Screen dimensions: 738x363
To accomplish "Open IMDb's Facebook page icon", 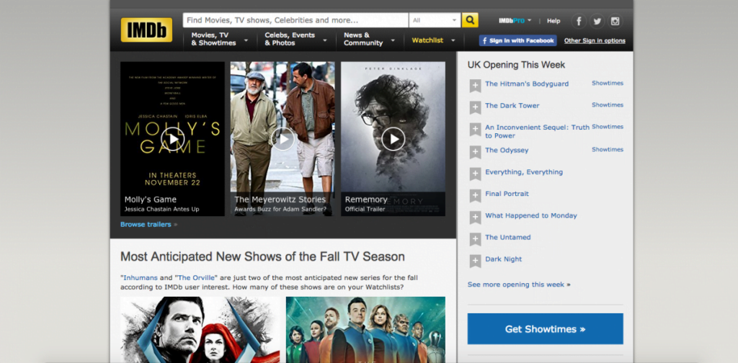I will point(578,22).
